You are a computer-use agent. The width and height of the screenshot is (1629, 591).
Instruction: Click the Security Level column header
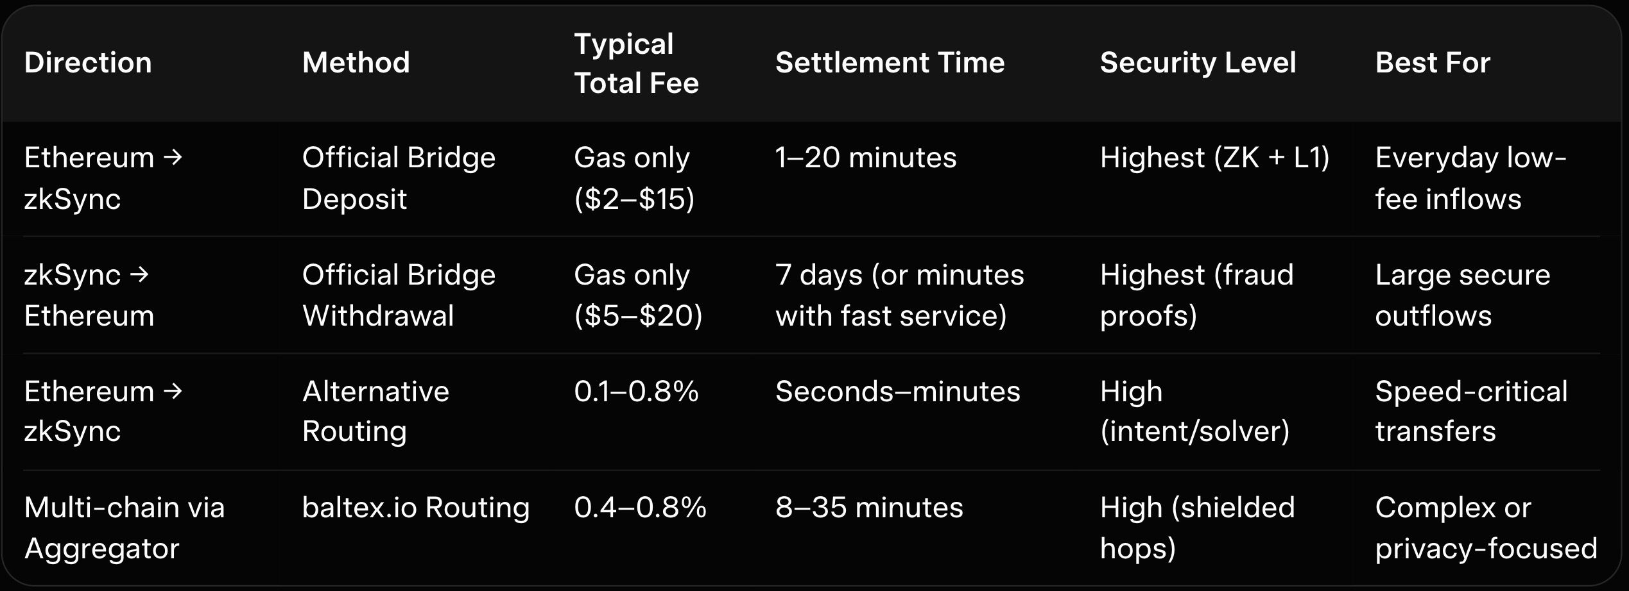point(1198,63)
